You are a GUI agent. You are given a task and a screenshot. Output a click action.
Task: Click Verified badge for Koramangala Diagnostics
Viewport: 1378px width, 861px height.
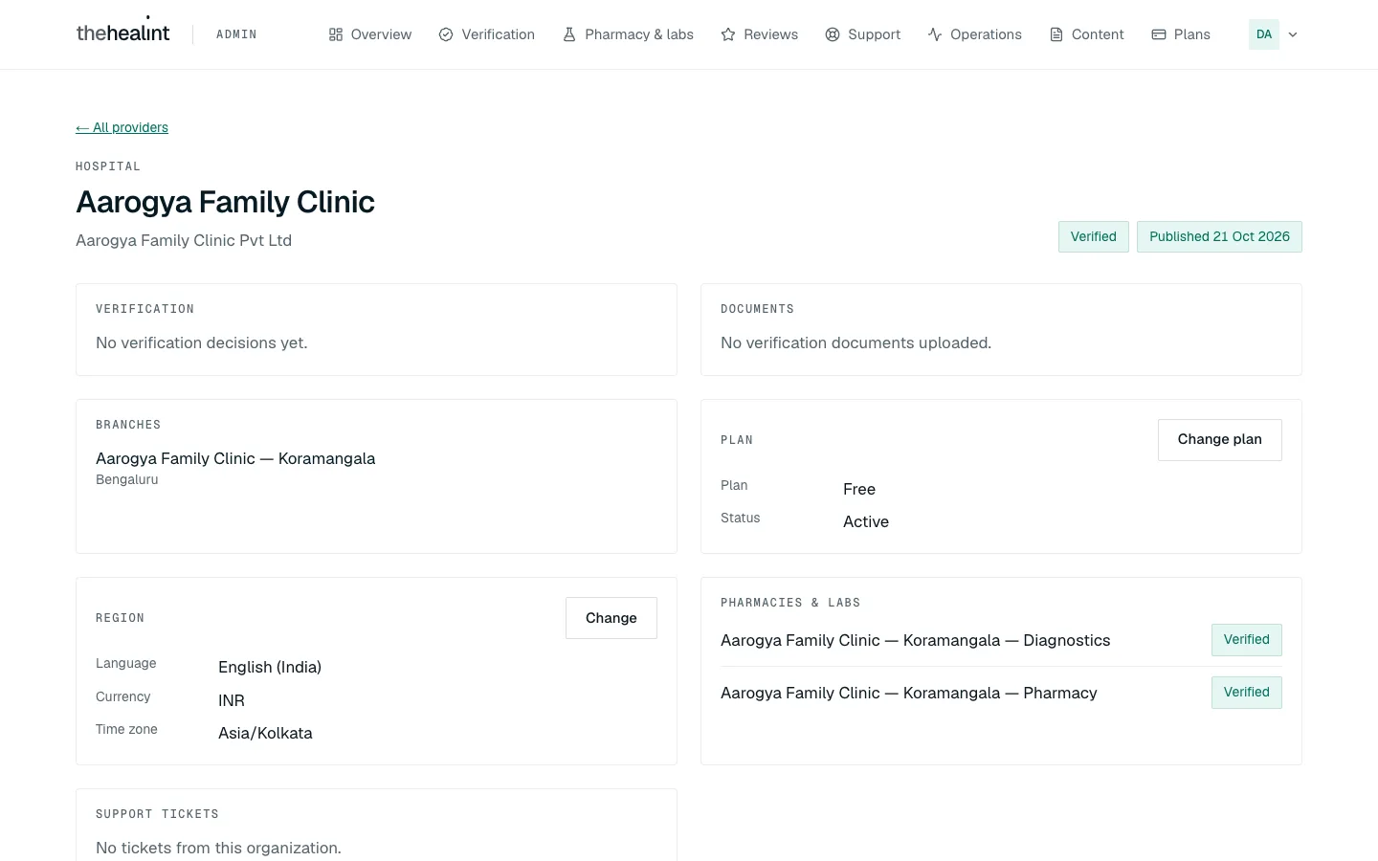[x=1246, y=640]
